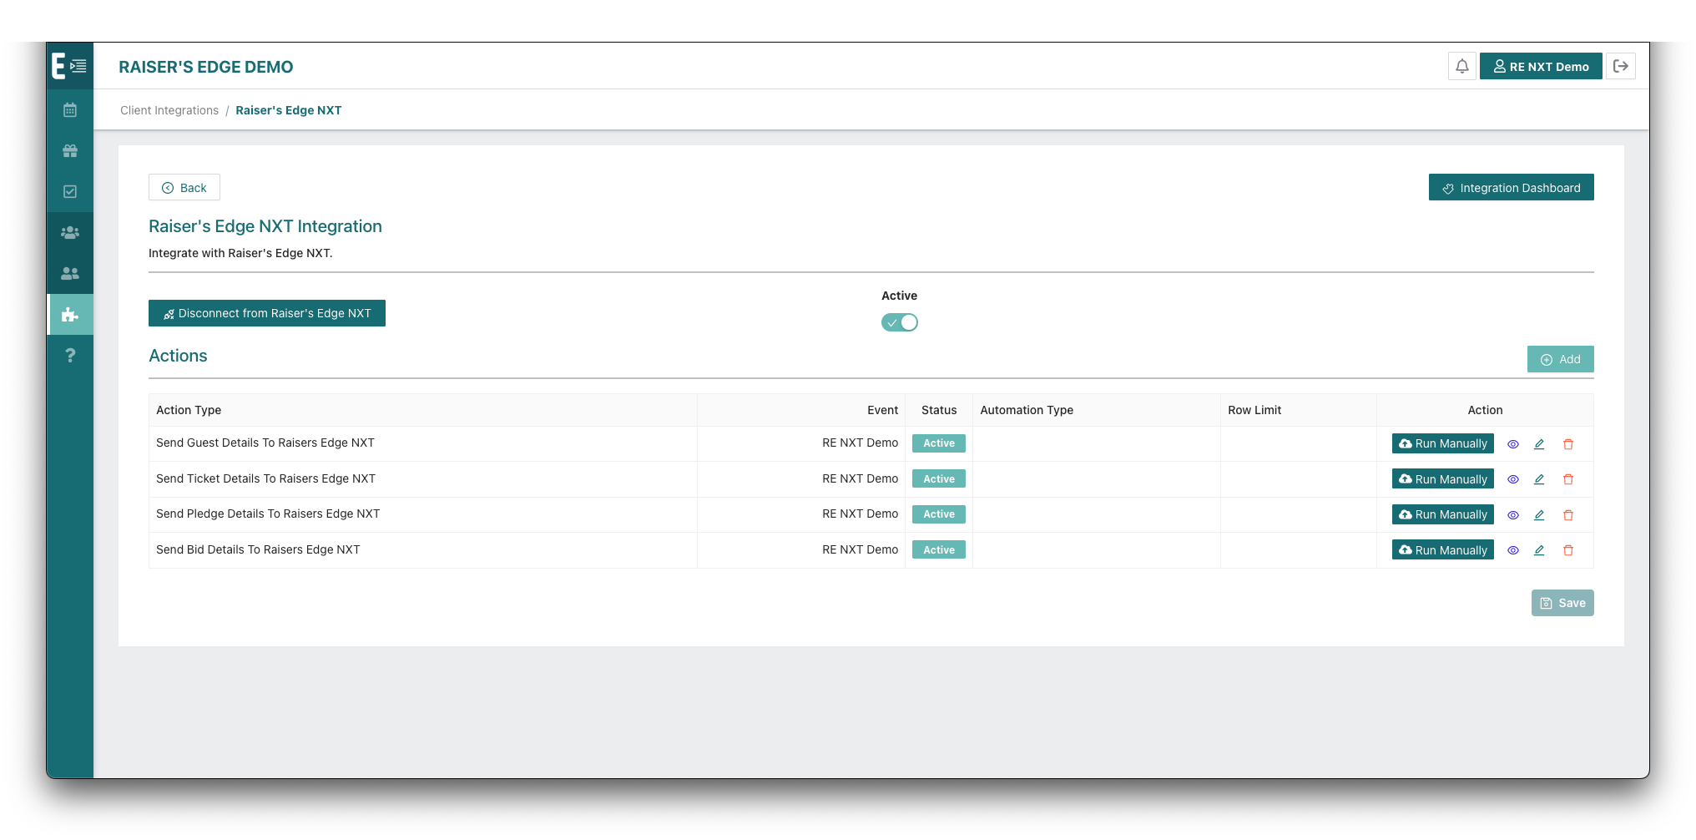Toggle the Active integration switch
The image size is (1696, 840).
coord(900,322)
